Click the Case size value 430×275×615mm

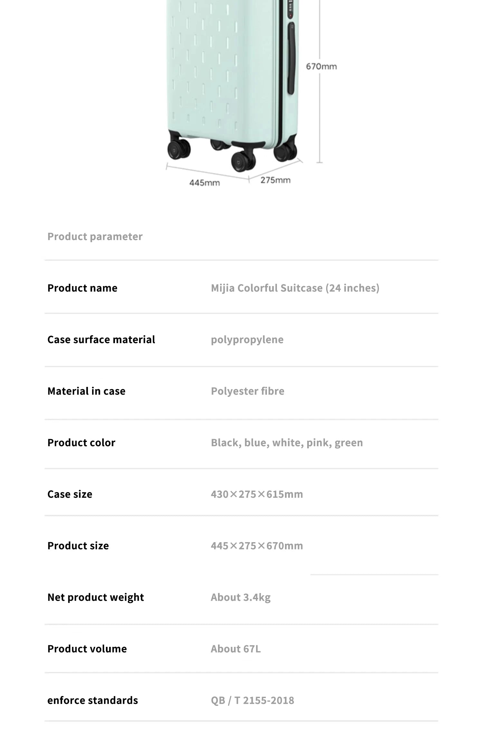(x=257, y=494)
